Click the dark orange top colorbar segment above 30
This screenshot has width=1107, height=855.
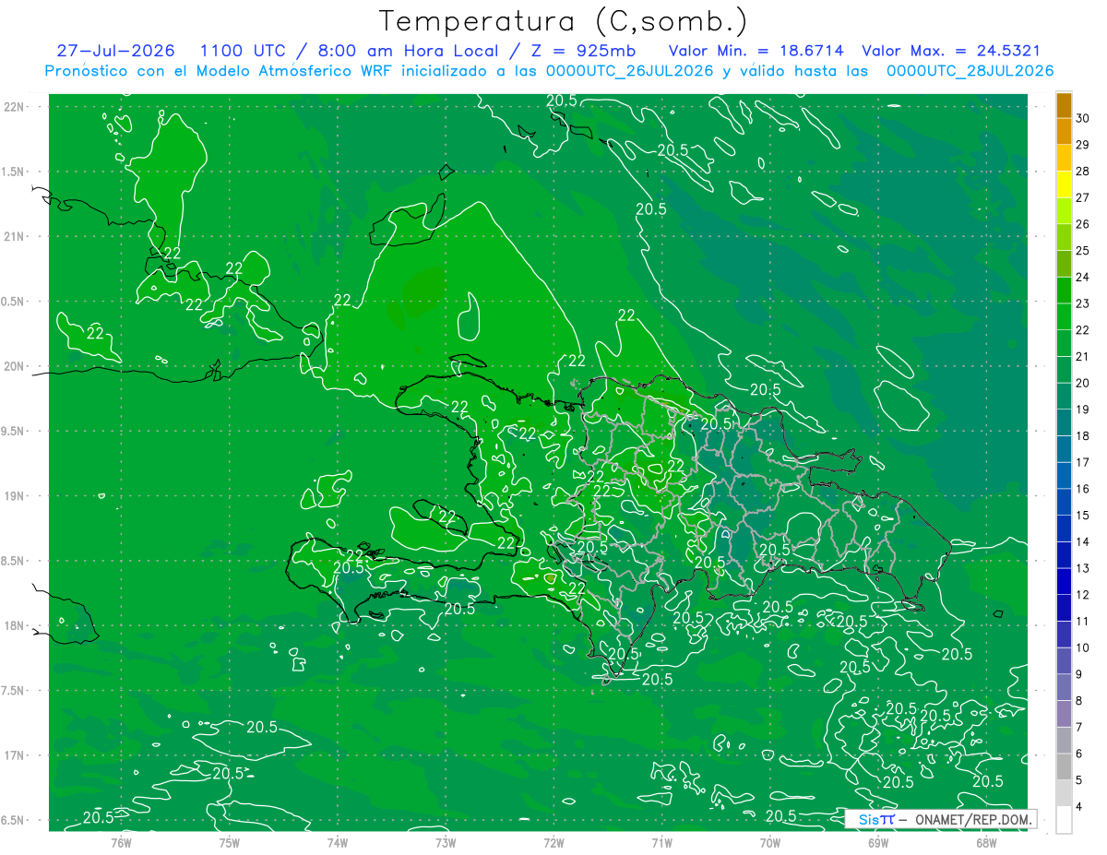1064,105
